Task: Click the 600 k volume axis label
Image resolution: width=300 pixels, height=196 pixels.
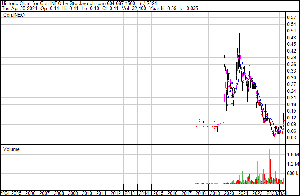Action: (293, 174)
